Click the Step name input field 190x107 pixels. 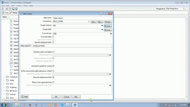82,18
